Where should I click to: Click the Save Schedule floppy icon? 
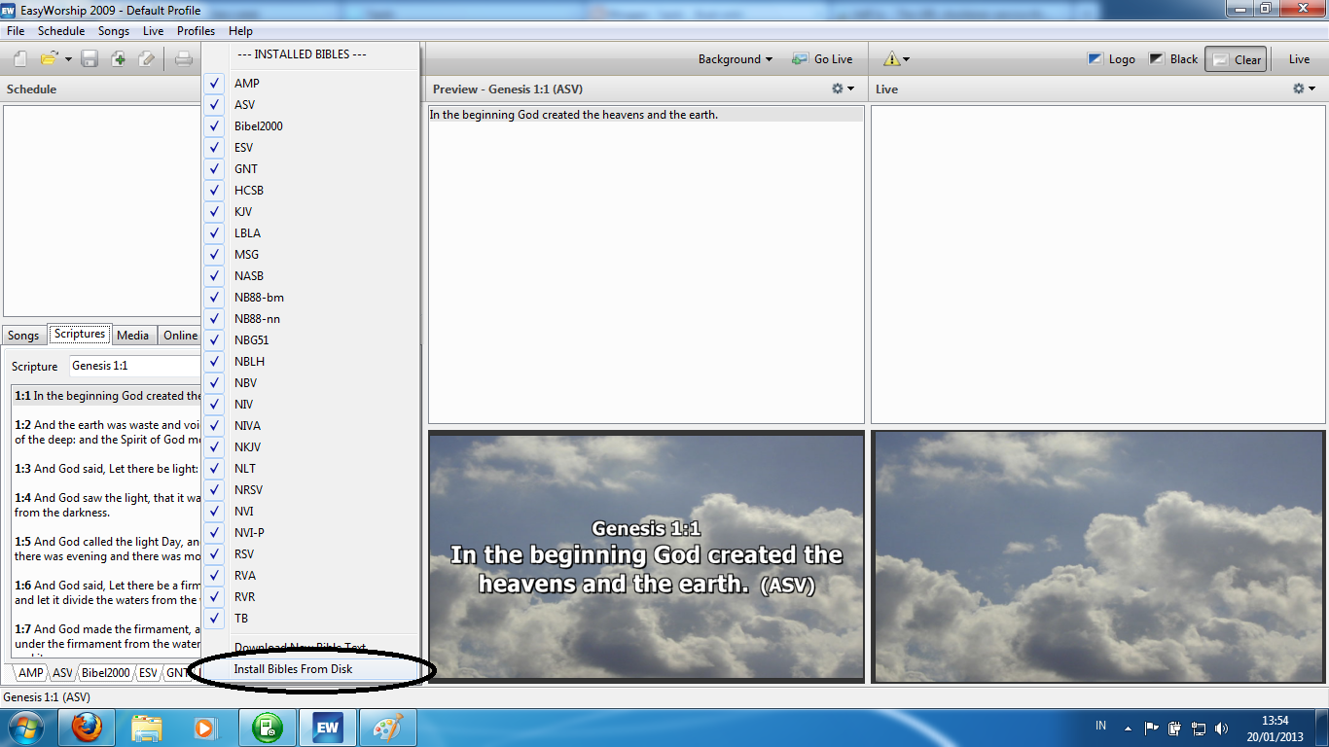[90, 59]
